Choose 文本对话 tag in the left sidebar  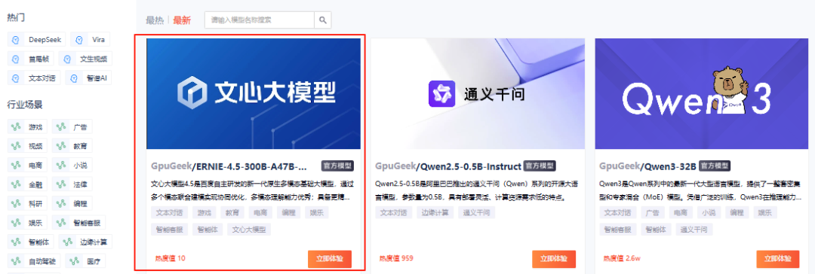pyautogui.click(x=34, y=78)
